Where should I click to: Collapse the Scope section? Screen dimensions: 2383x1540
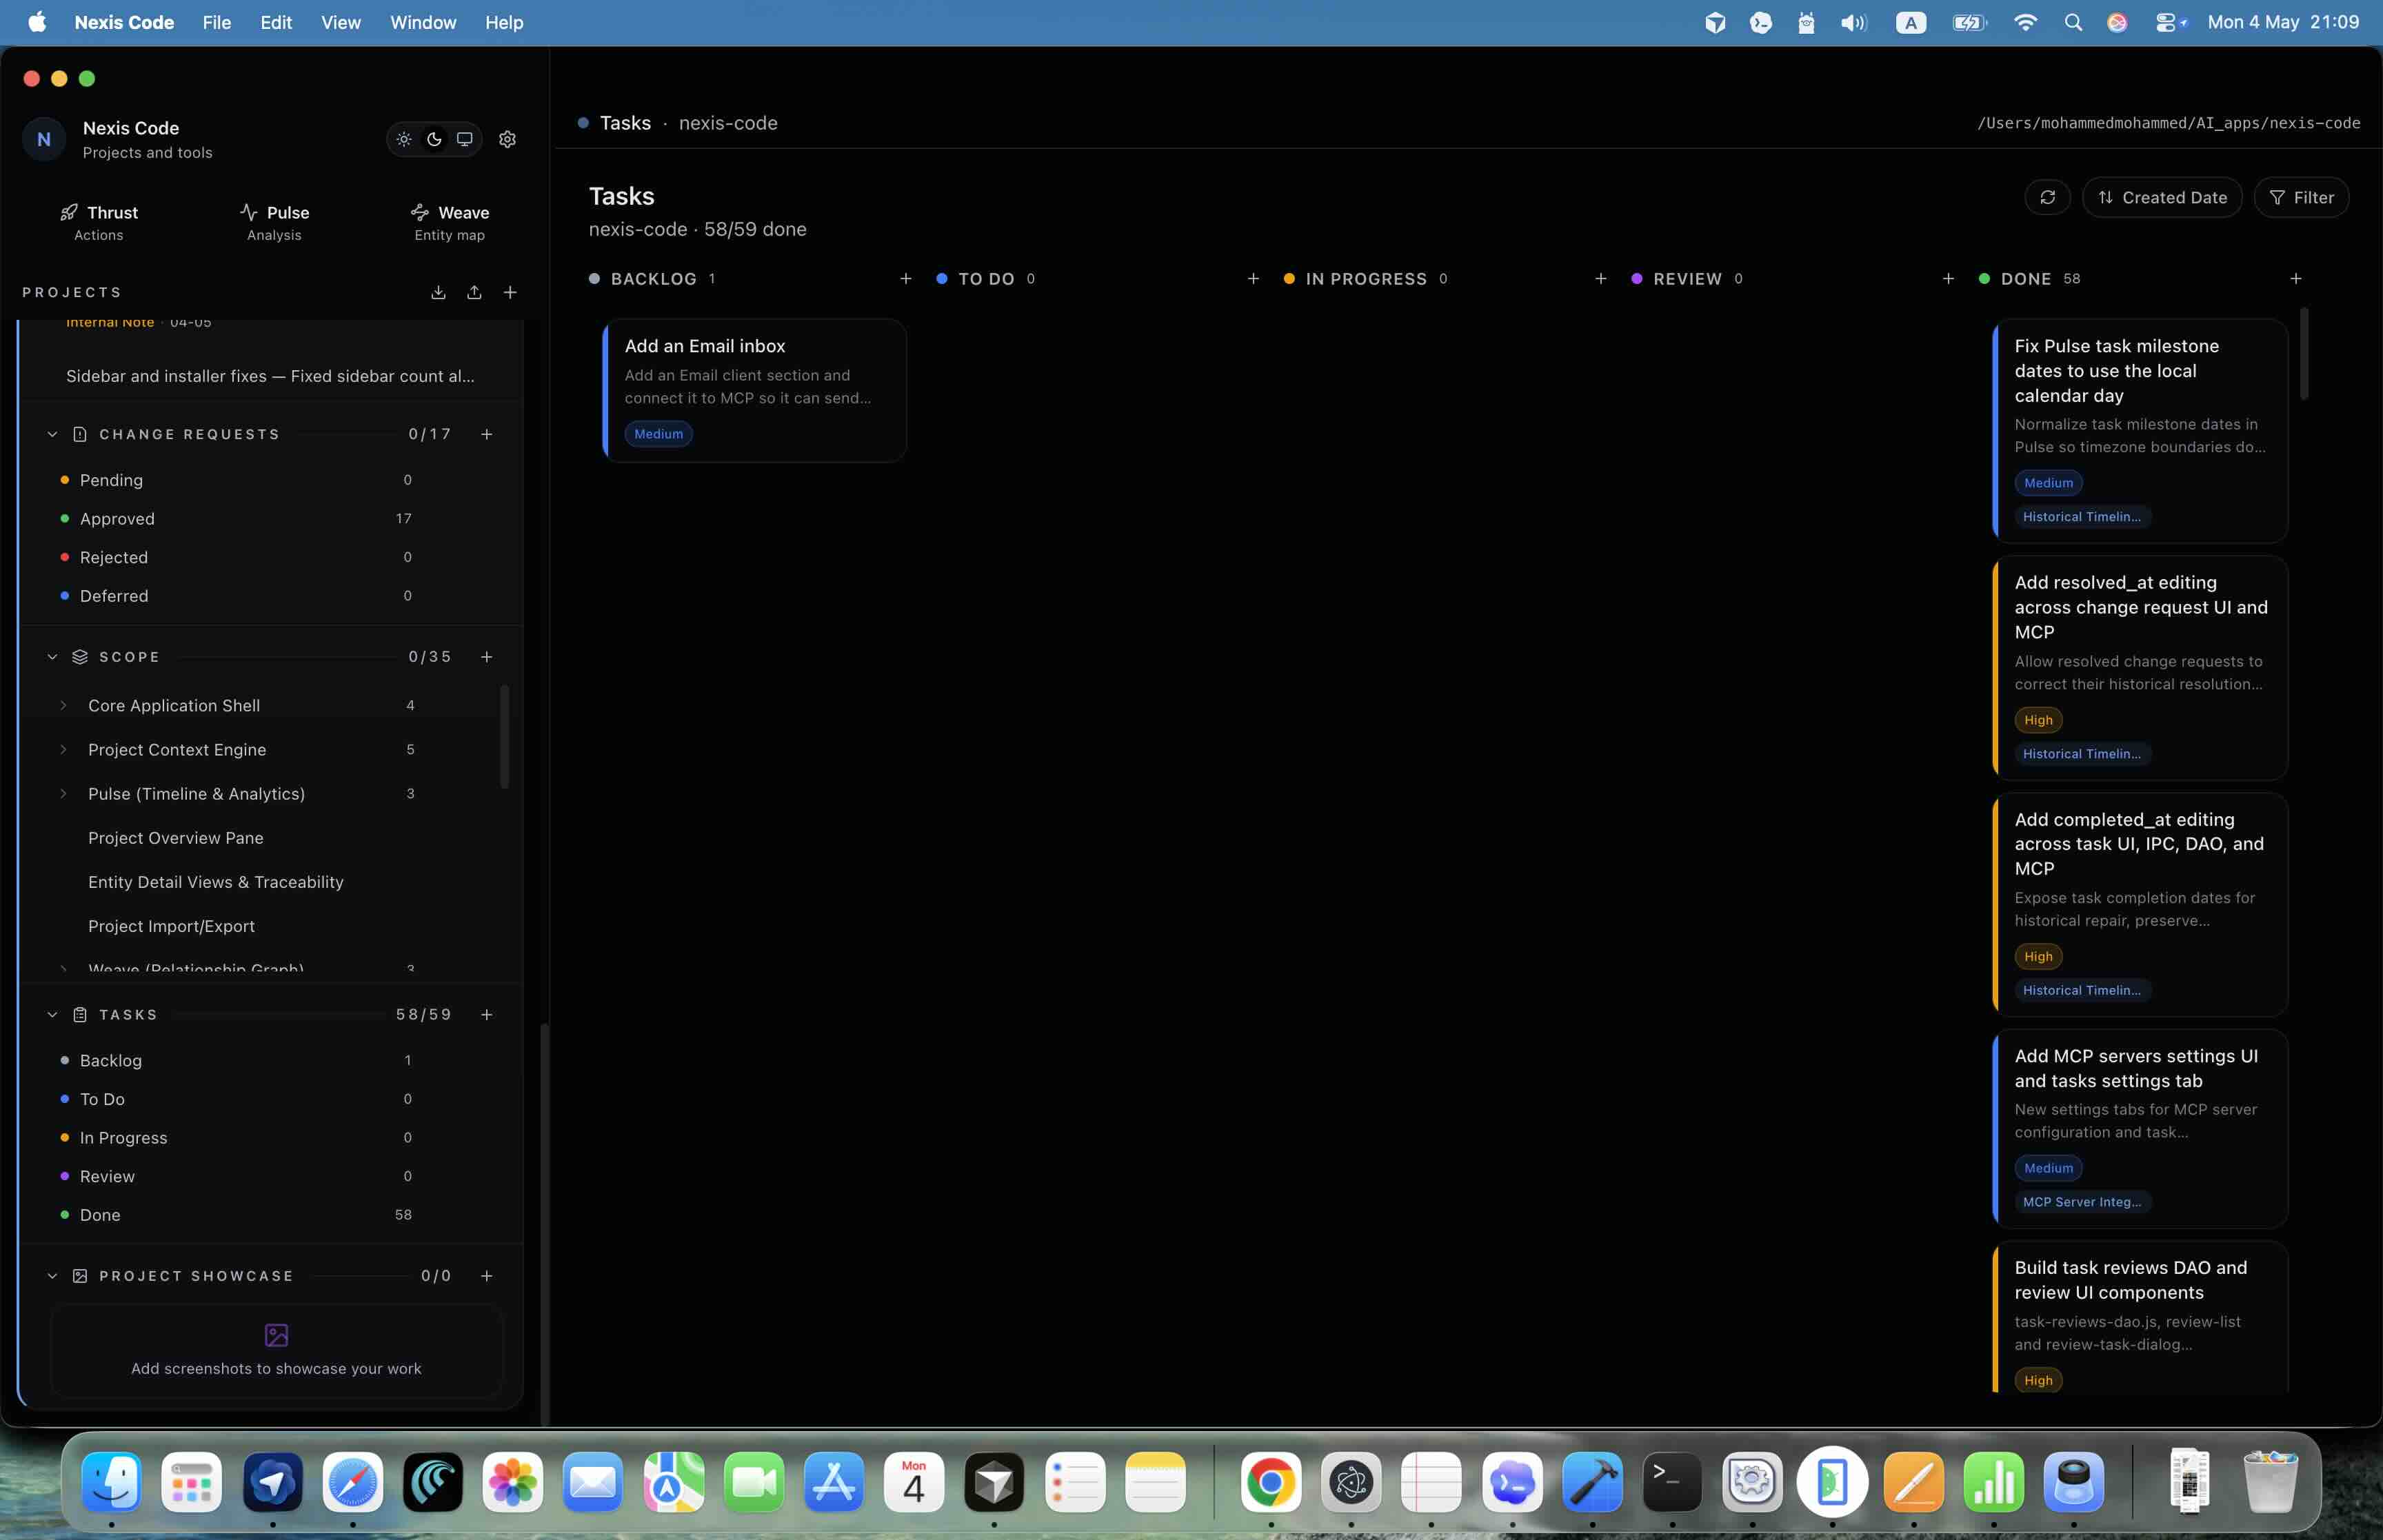[53, 657]
